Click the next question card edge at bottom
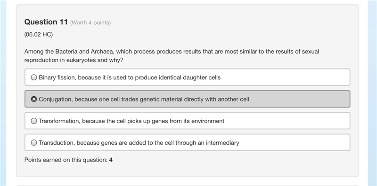The image size is (377, 186). [187, 185]
